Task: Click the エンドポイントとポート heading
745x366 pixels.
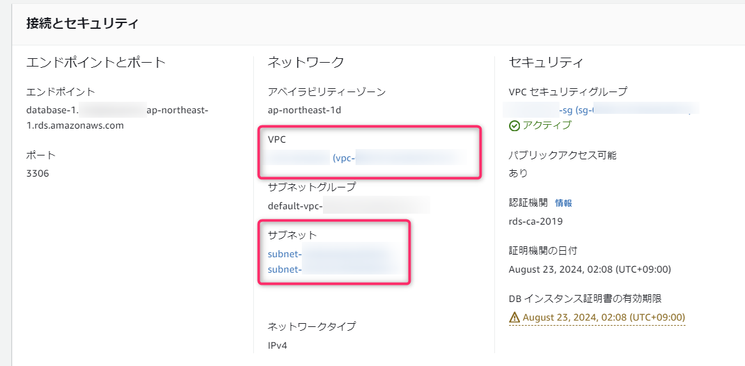Action: (x=96, y=62)
